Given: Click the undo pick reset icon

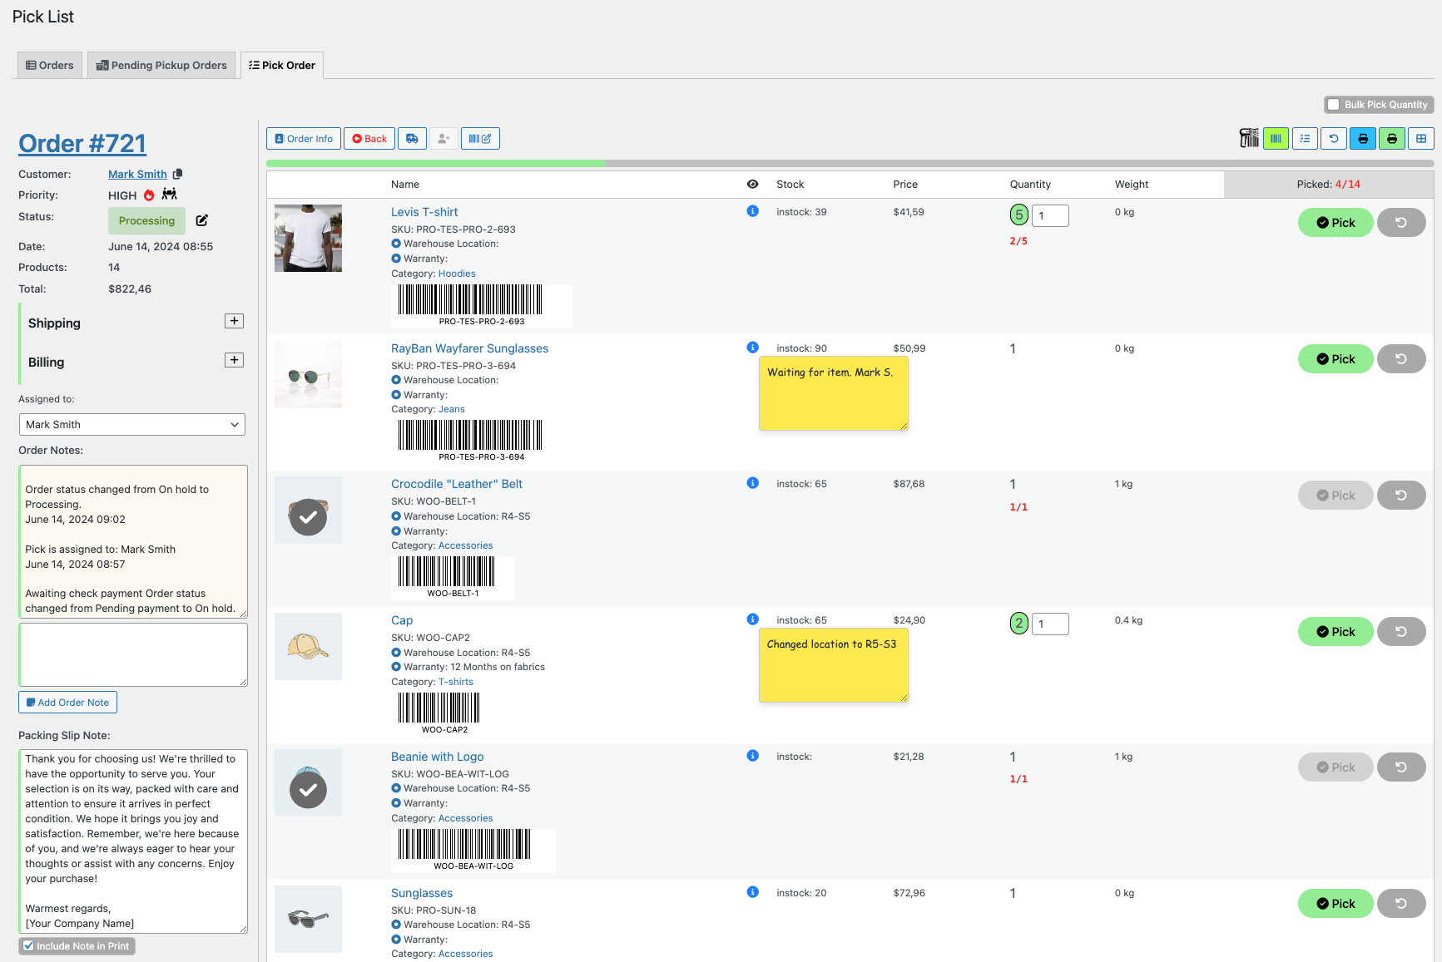Looking at the screenshot, I should pyautogui.click(x=1334, y=138).
